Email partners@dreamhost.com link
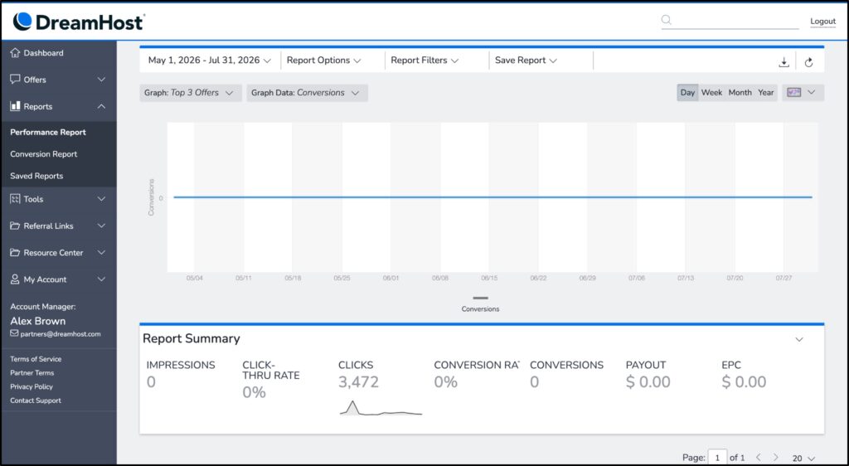Screen dimensions: 849x466 tap(60, 334)
